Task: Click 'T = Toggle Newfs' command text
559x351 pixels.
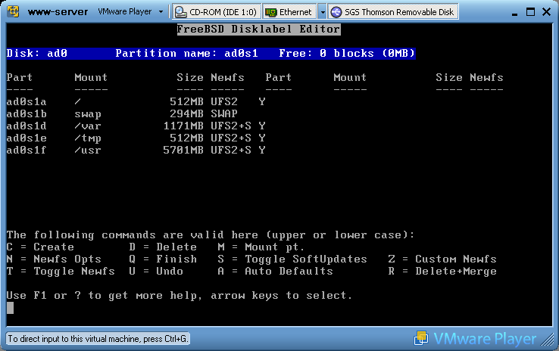Action: (61, 272)
